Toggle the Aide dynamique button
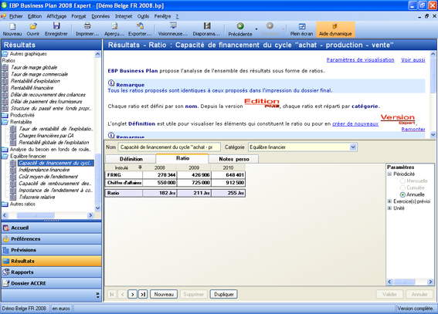This screenshot has width=438, height=314. click(335, 29)
